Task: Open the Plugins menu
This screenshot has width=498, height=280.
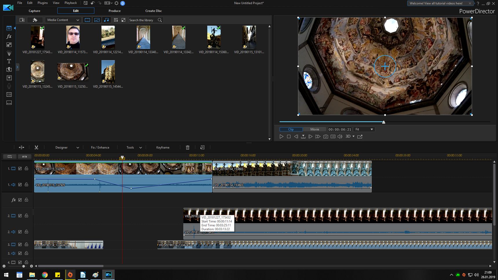Action: click(x=43, y=3)
